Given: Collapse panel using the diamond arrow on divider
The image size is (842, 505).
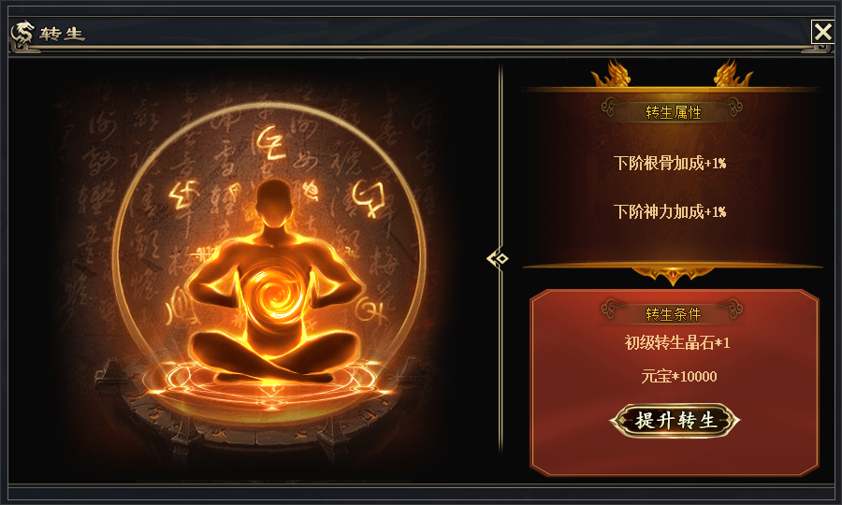Looking at the screenshot, I should (498, 259).
